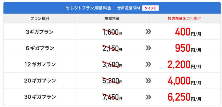The height and width of the screenshot is (107, 222).
Task: Click the 特典料金(6カ月間) column header
Action: (x=184, y=19)
